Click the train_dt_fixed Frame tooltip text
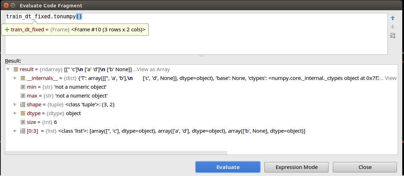The image size is (404, 176). click(x=78, y=30)
